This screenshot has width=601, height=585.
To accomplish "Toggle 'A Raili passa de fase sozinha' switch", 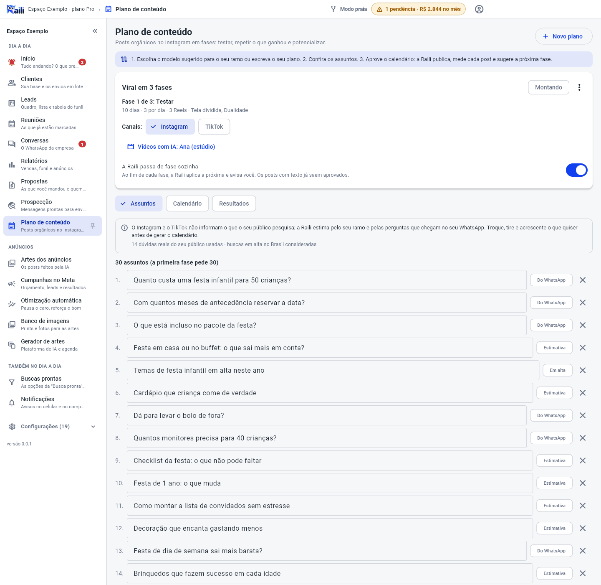I will coord(576,170).
